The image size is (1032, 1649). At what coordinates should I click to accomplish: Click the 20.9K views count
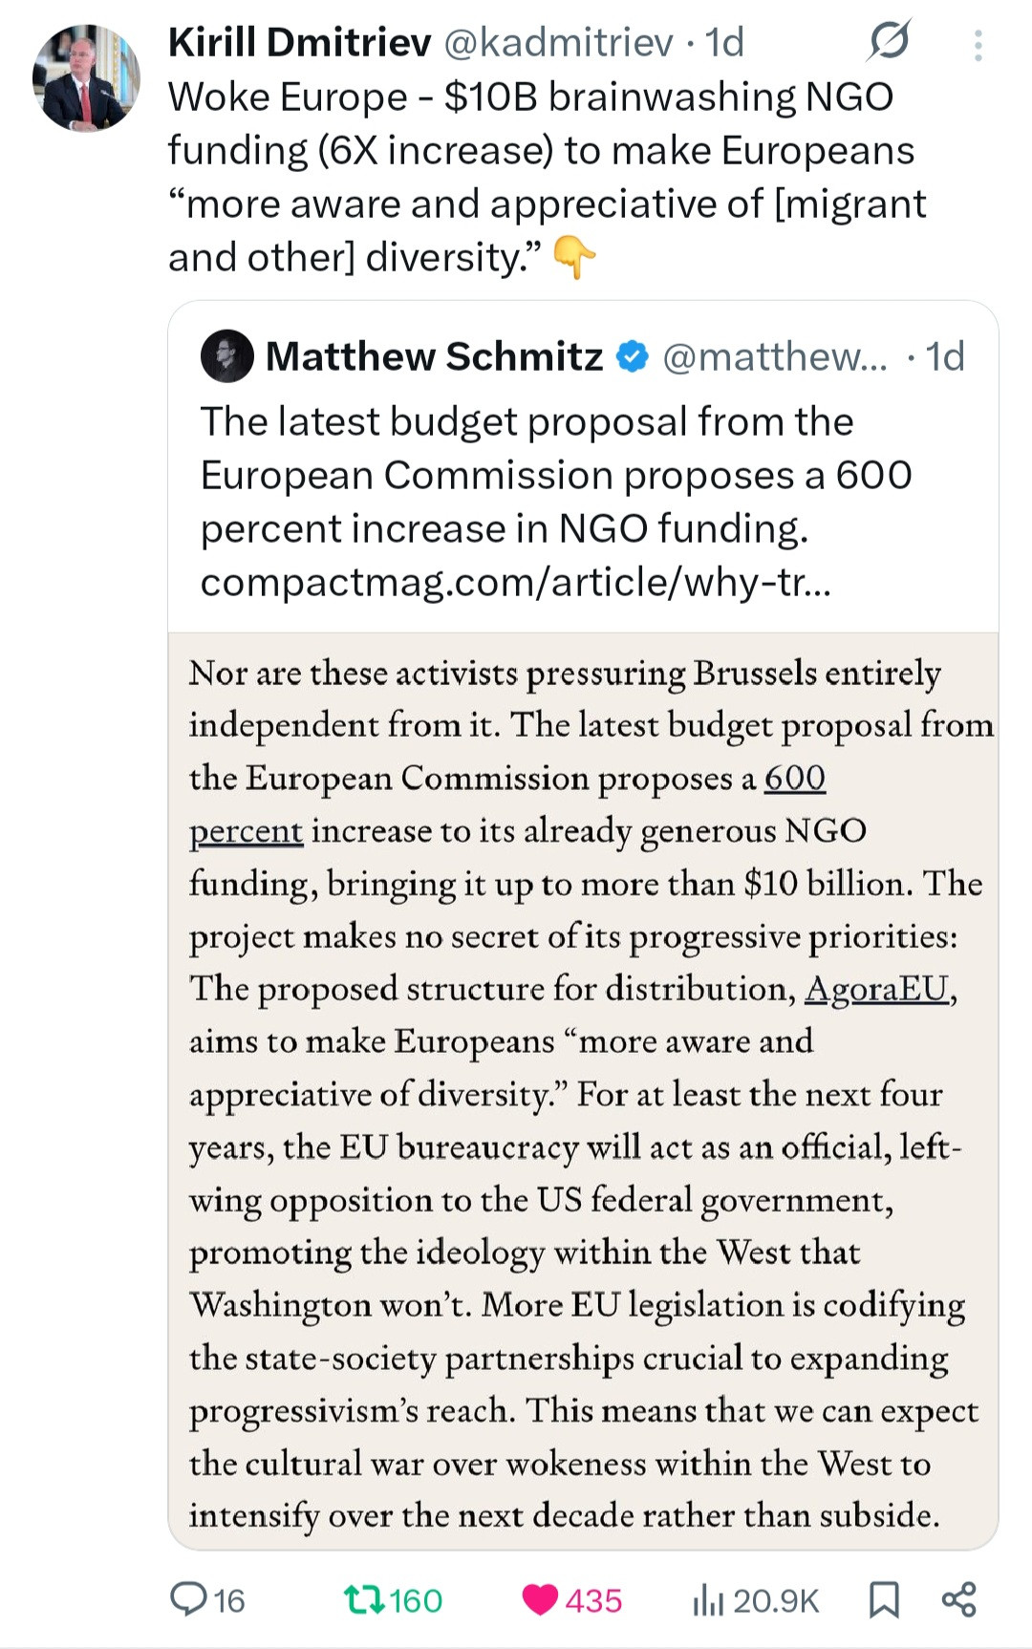[x=776, y=1600]
